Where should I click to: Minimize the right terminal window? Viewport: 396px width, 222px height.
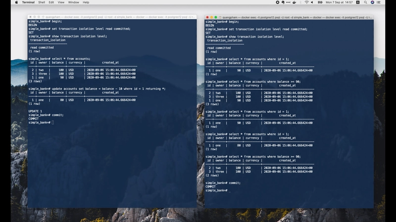[211, 17]
